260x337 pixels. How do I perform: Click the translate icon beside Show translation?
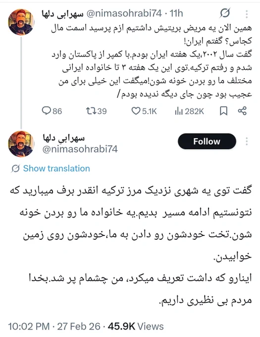(15, 168)
